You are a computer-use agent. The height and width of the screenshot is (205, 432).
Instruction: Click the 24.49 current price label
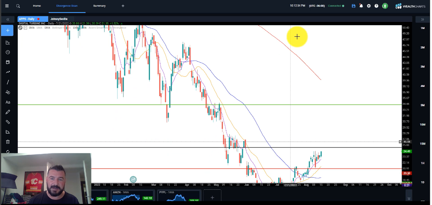point(407,152)
